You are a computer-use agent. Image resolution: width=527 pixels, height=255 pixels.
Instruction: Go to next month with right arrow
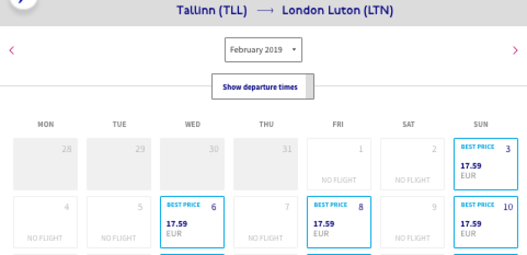(515, 50)
